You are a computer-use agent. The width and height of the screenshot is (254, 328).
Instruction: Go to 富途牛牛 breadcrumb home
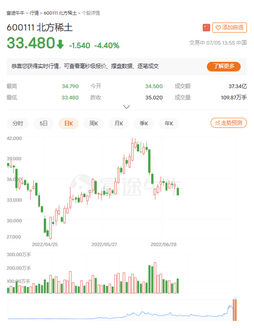click(15, 13)
